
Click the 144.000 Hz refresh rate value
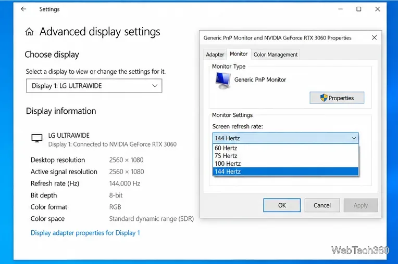coord(125,183)
